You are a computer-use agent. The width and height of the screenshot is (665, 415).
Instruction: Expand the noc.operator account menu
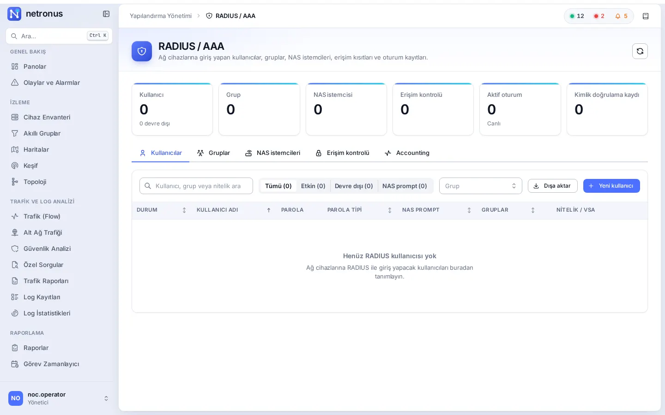pyautogui.click(x=59, y=398)
